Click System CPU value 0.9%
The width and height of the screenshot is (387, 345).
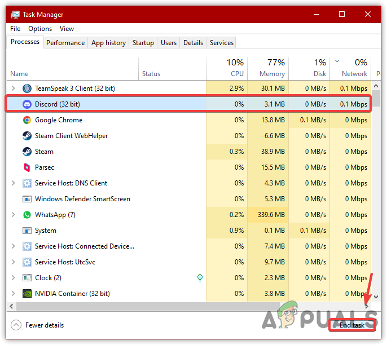click(236, 231)
